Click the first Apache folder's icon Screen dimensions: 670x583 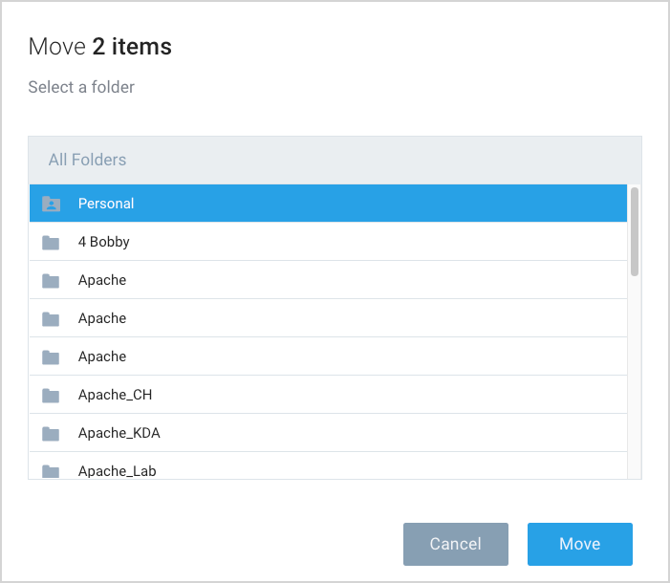point(52,281)
